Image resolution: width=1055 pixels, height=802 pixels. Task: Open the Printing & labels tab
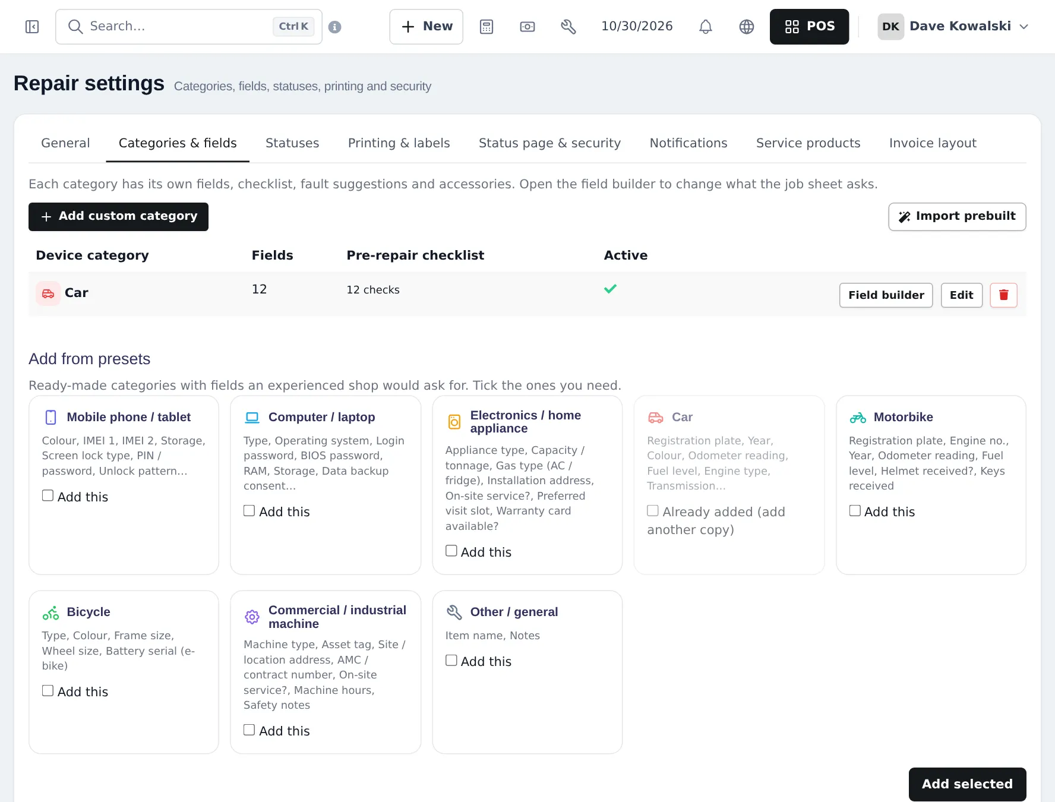[x=399, y=143]
